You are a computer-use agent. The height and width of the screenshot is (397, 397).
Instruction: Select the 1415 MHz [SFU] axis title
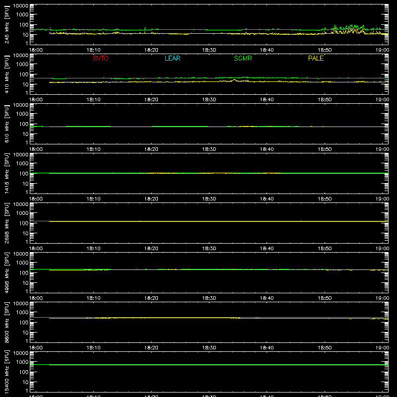pos(6,173)
